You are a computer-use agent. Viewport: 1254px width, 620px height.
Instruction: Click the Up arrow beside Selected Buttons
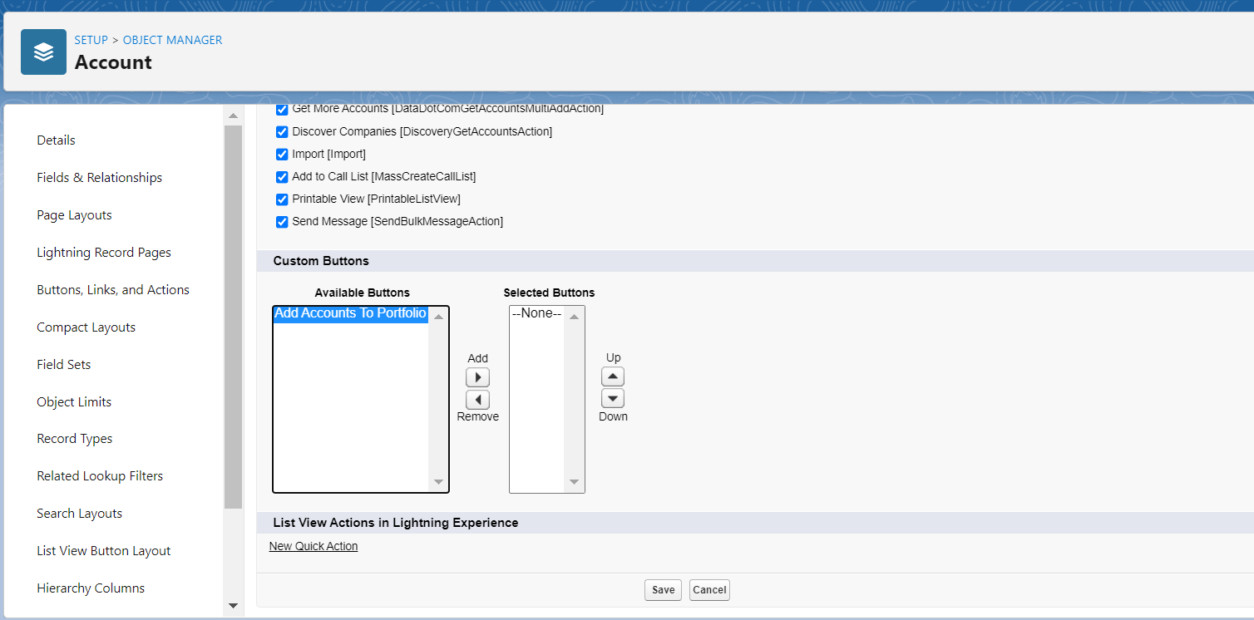613,376
